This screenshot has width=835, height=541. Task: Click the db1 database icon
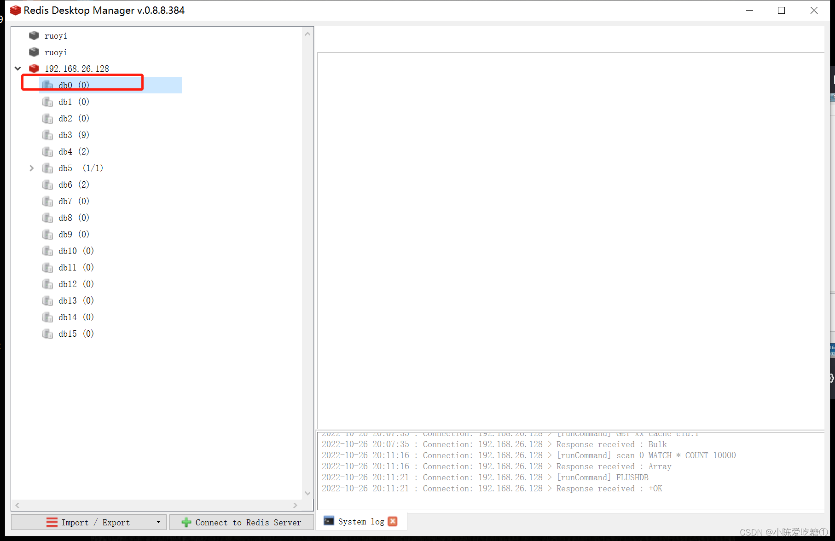click(47, 102)
